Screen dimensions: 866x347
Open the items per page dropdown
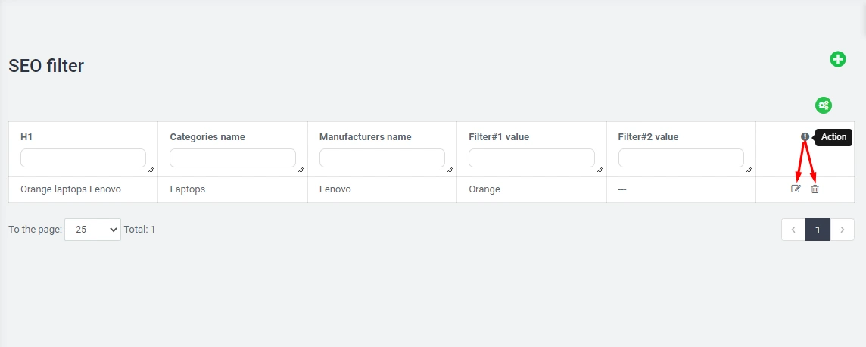pyautogui.click(x=92, y=230)
